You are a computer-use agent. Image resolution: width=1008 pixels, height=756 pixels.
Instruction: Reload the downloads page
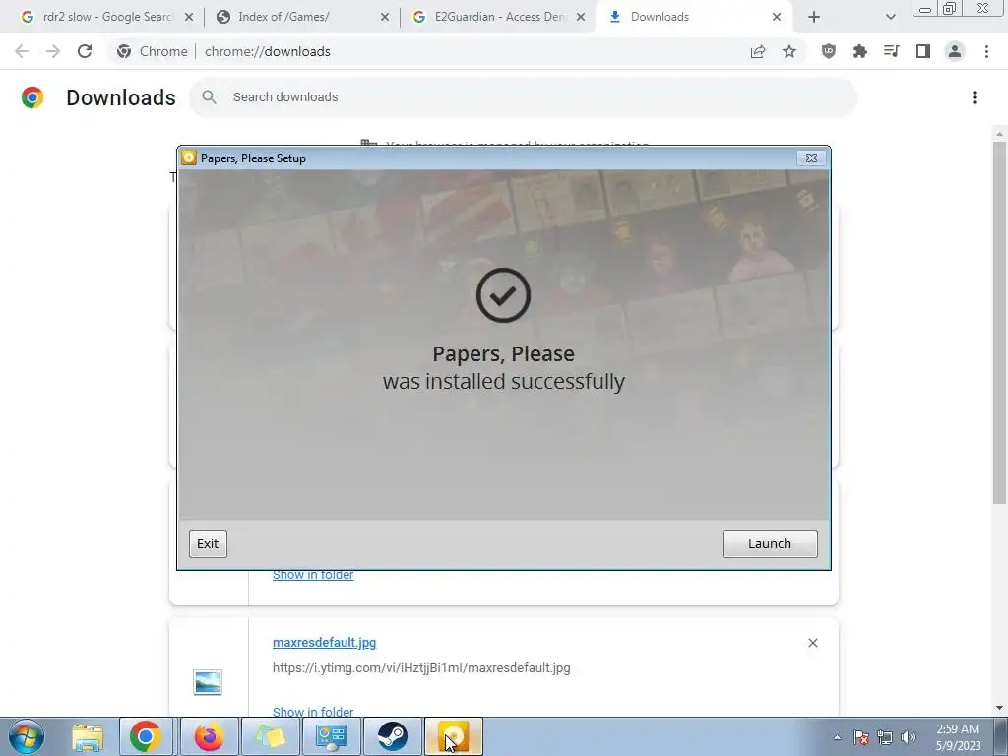[85, 51]
